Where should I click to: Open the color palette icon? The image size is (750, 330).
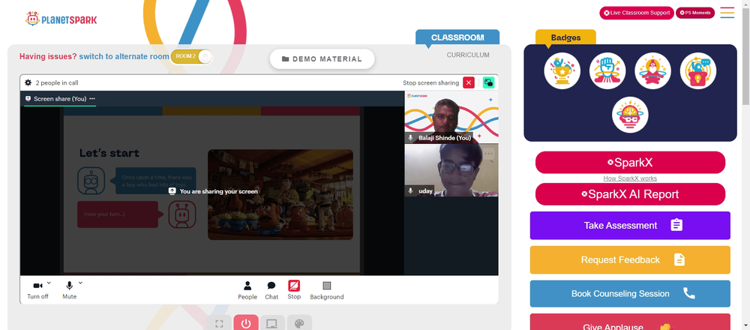pos(299,323)
